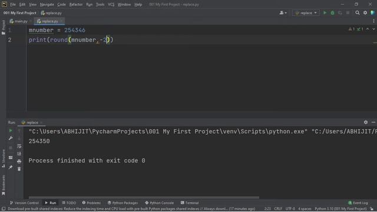Open the Version Control tool window
Image resolution: width=377 pixels, height=212 pixels.
click(24, 203)
